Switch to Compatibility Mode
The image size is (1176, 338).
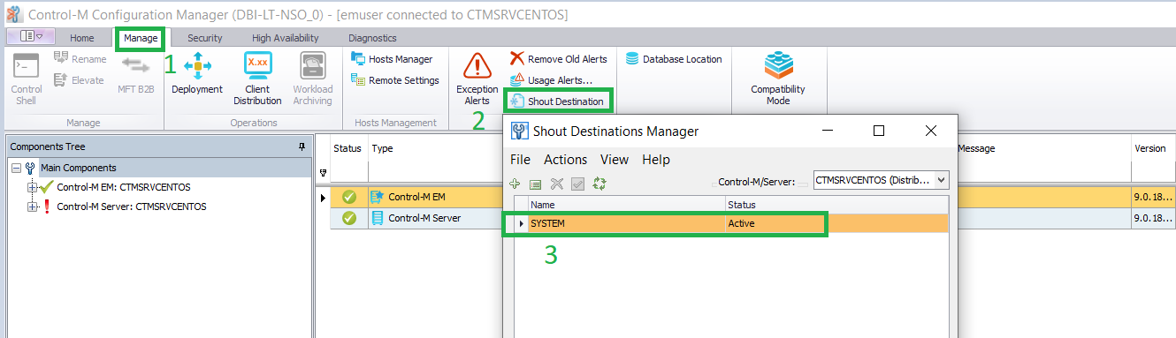click(x=777, y=79)
